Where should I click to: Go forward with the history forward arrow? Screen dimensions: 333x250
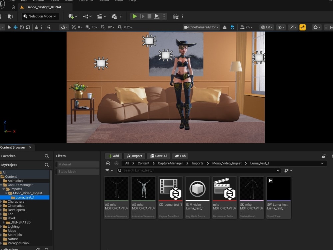tap(116, 163)
